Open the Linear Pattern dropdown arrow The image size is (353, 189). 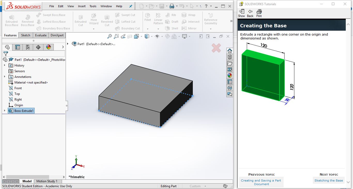[x=158, y=29]
